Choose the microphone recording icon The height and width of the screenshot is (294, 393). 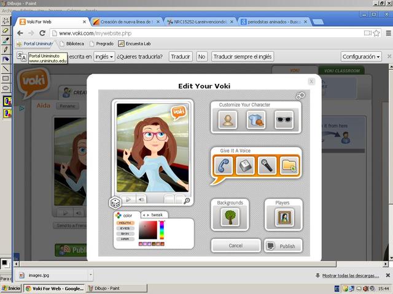[267, 165]
